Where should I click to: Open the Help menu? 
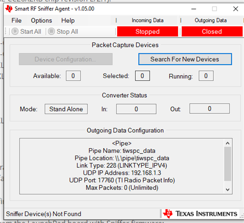click(68, 20)
